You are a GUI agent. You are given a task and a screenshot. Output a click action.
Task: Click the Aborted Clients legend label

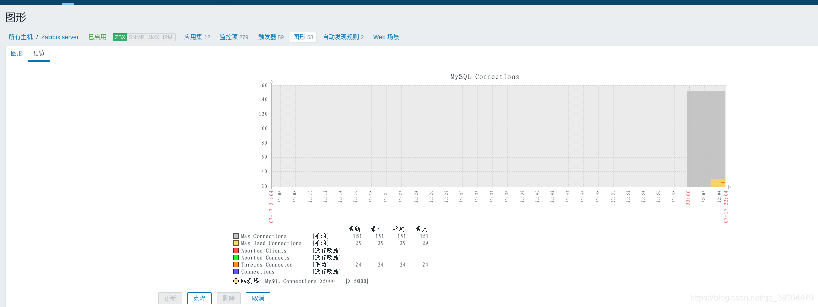point(264,251)
